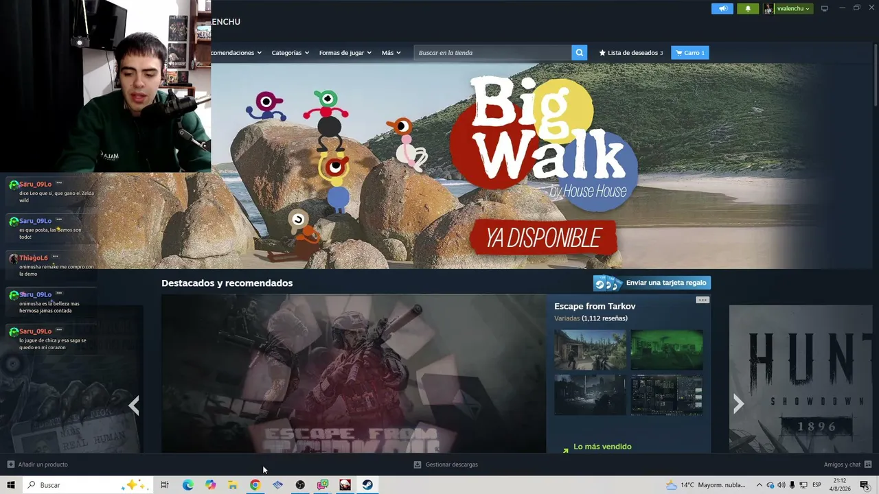This screenshot has height=494, width=879.
Task: Click the vvalenchu profile avatar
Action: coord(768,8)
